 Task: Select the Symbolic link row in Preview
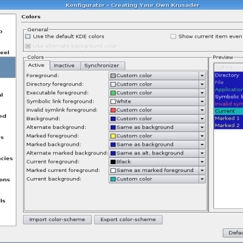pyautogui.click(x=228, y=97)
